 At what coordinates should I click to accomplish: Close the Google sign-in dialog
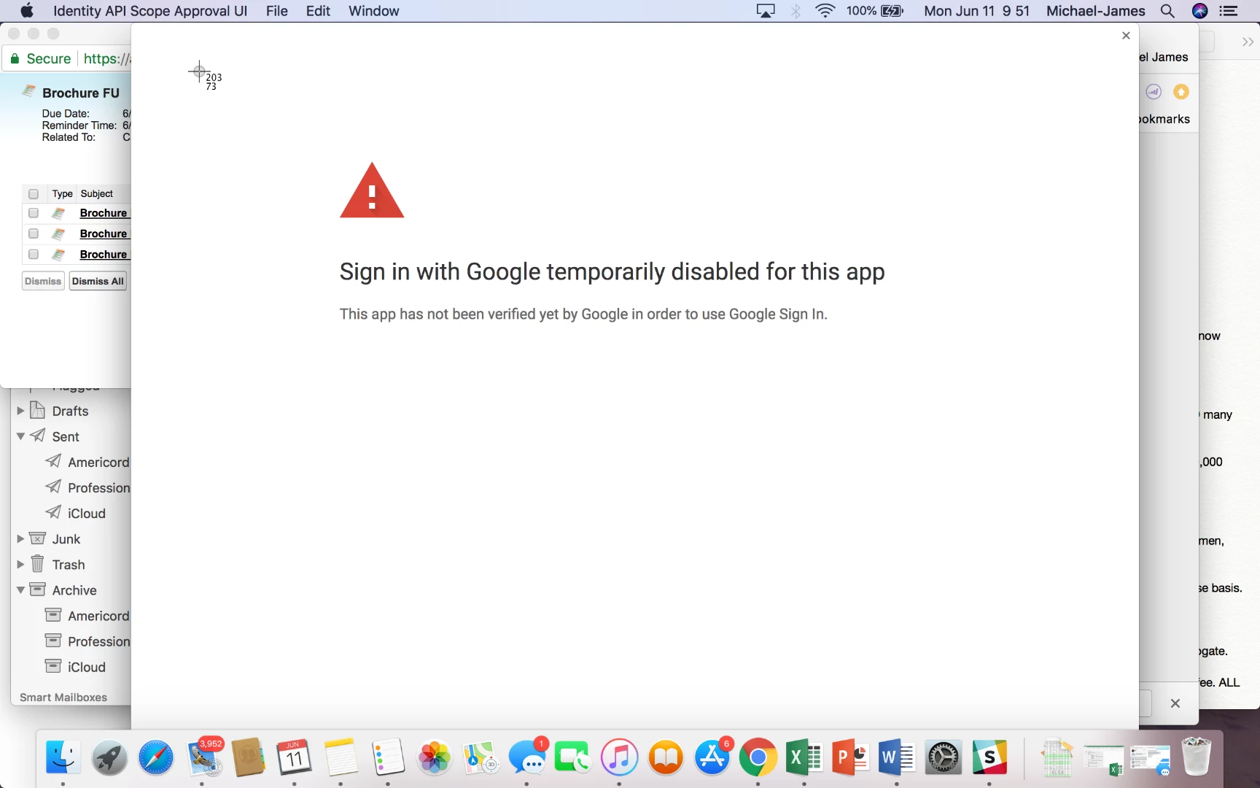pyautogui.click(x=1126, y=36)
